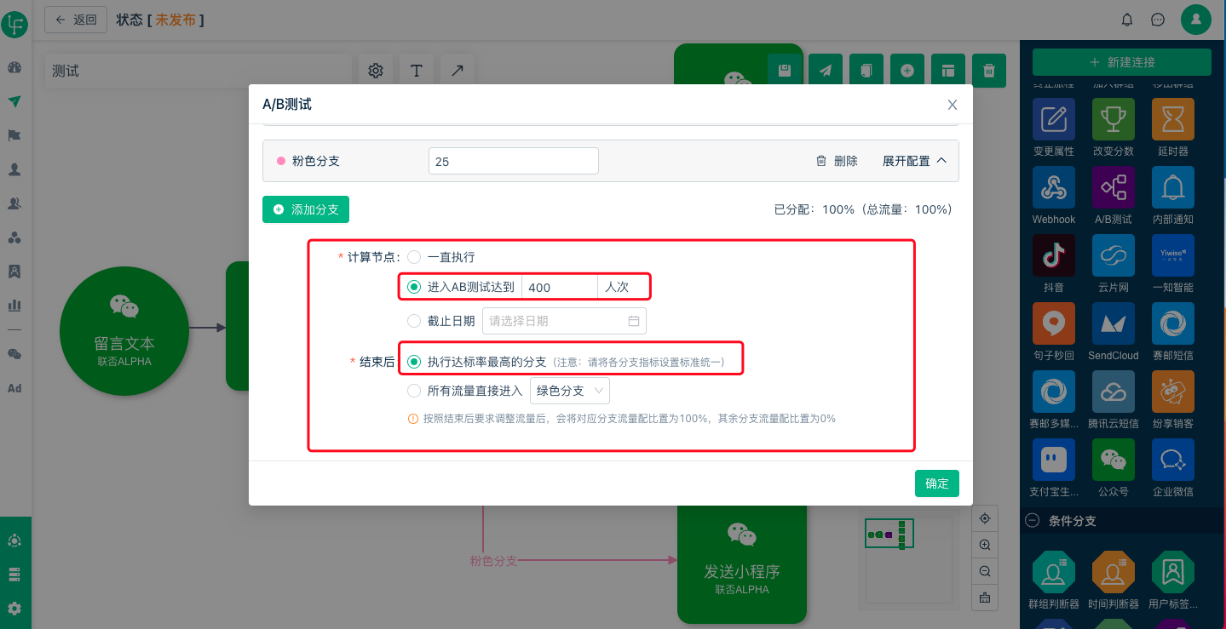
Task: Select the 赛邮短信 node icon
Action: tap(1173, 323)
